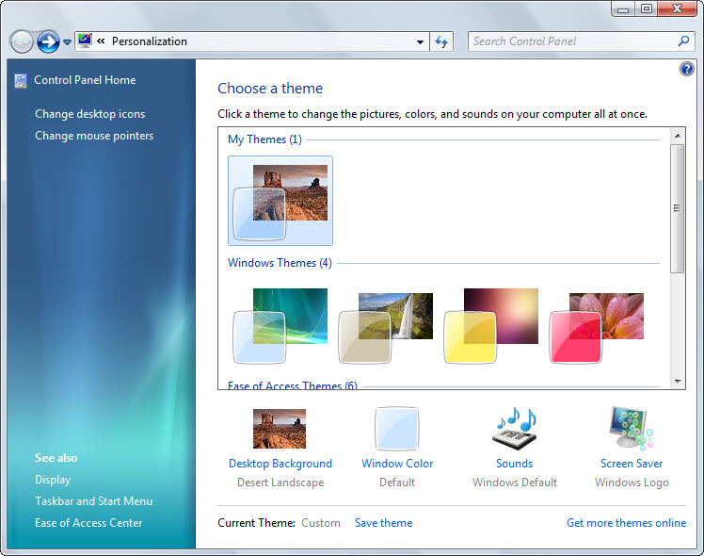704x556 pixels.
Task: Click the Custom current theme value
Action: click(x=321, y=523)
